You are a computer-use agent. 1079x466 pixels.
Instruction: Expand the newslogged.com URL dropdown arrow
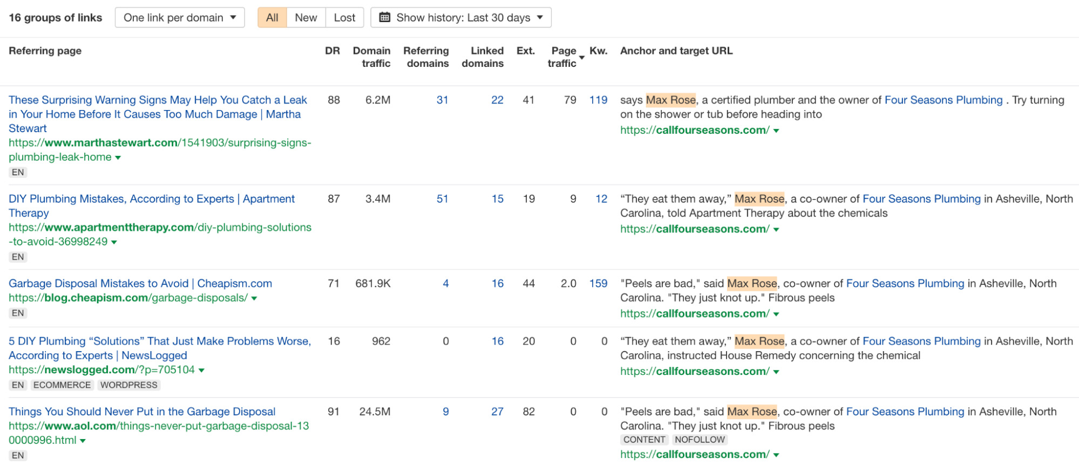(201, 370)
